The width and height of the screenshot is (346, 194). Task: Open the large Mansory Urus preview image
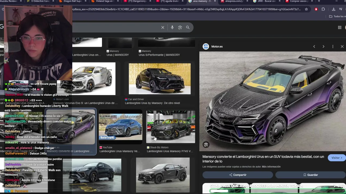point(272,101)
